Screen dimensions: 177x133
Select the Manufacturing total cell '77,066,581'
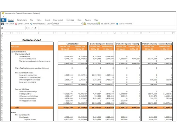[152, 107]
